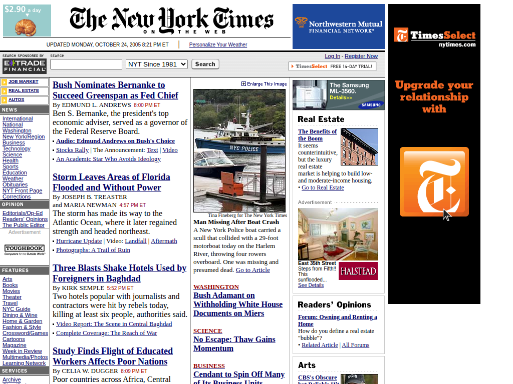Viewport: 513px width, 384px height.
Task: Open Personalize Your Weather link
Action: point(218,44)
